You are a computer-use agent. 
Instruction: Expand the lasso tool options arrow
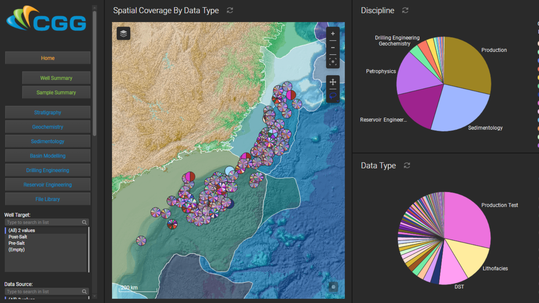point(338,101)
